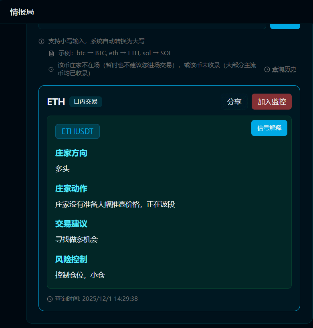Click the 交易建议 section heading

pos(71,224)
